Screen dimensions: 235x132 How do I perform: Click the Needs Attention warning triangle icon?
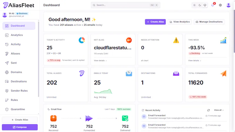coord(176,40)
